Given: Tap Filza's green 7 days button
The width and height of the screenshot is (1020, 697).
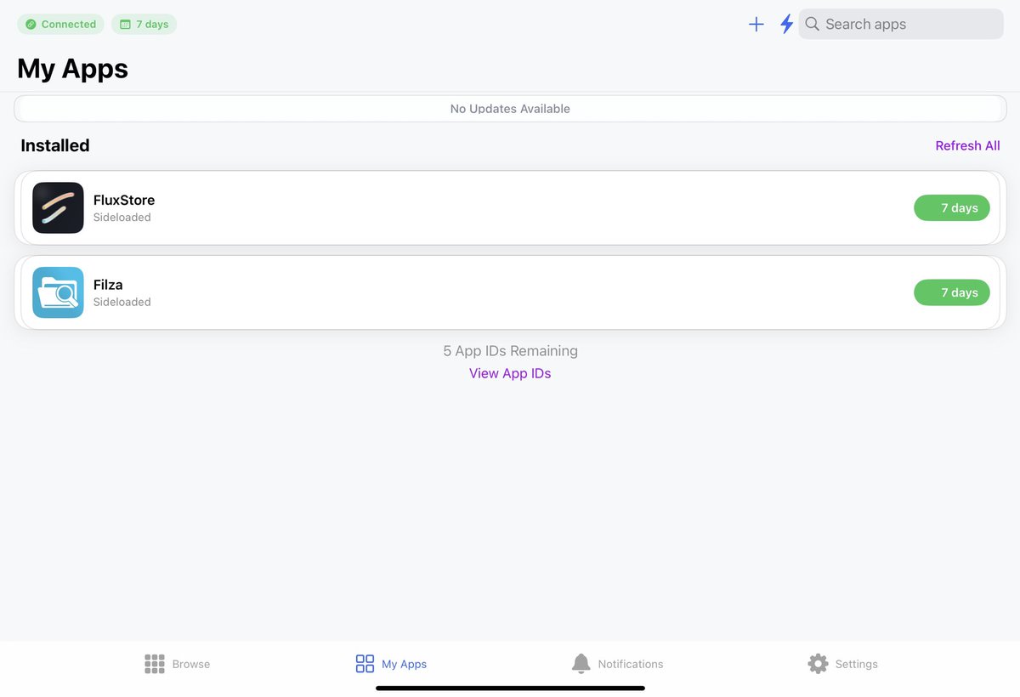Looking at the screenshot, I should click(952, 292).
